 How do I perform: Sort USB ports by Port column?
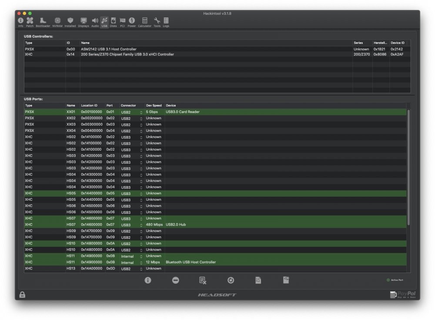click(x=112, y=105)
